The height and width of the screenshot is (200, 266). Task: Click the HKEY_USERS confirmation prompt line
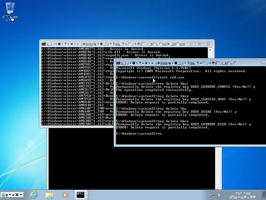pyautogui.click(x=176, y=112)
